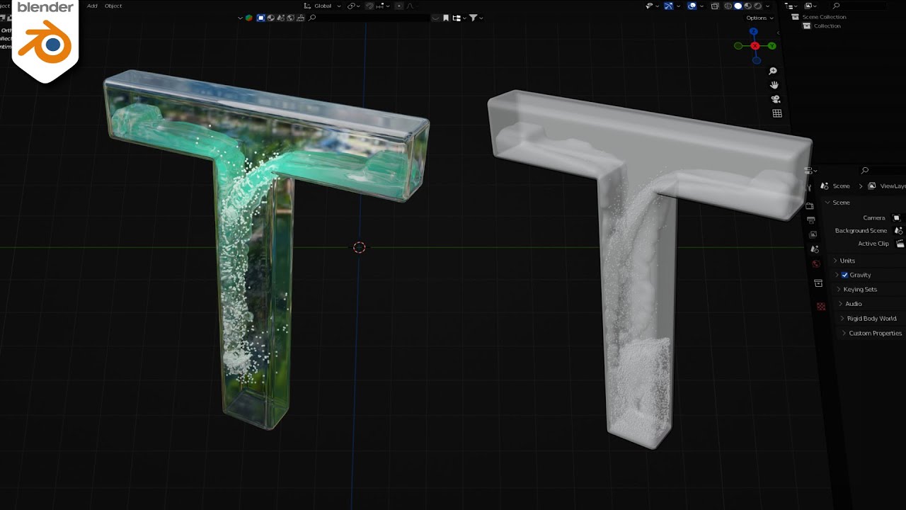Open the Add menu
This screenshot has width=906, height=510.
click(92, 6)
